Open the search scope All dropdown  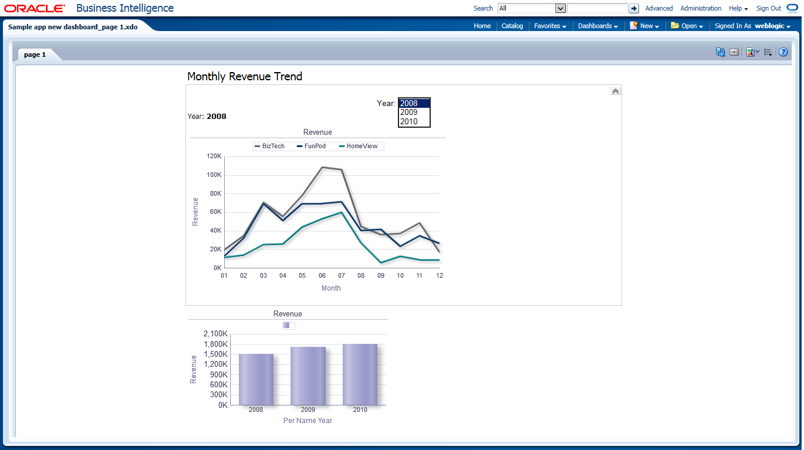pyautogui.click(x=532, y=8)
